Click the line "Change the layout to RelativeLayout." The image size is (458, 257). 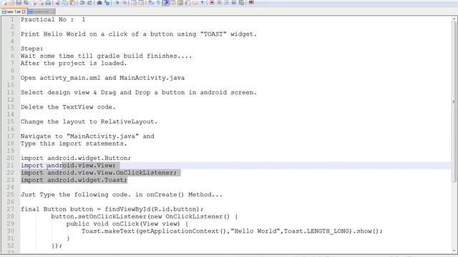click(89, 121)
